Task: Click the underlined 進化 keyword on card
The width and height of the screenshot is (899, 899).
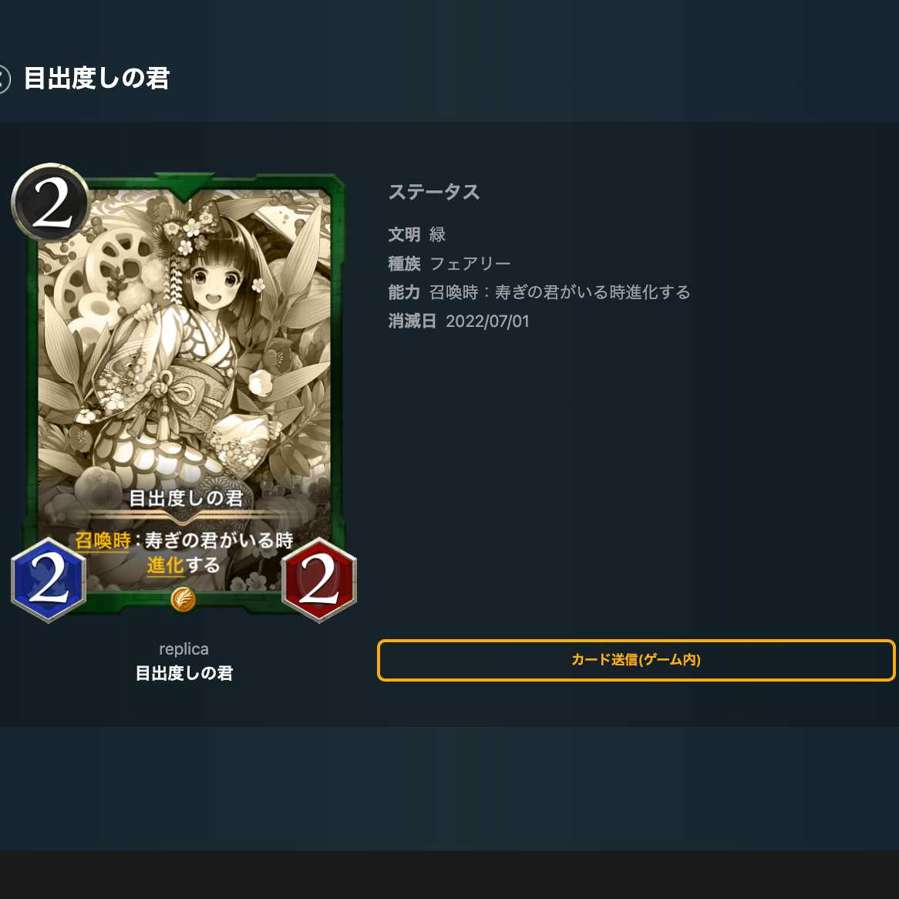Action: tap(165, 565)
